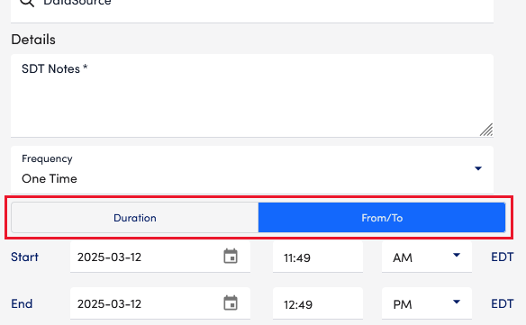Viewport: 526px width, 325px height.
Task: Open the End AM/PM selector
Action: pos(427,303)
